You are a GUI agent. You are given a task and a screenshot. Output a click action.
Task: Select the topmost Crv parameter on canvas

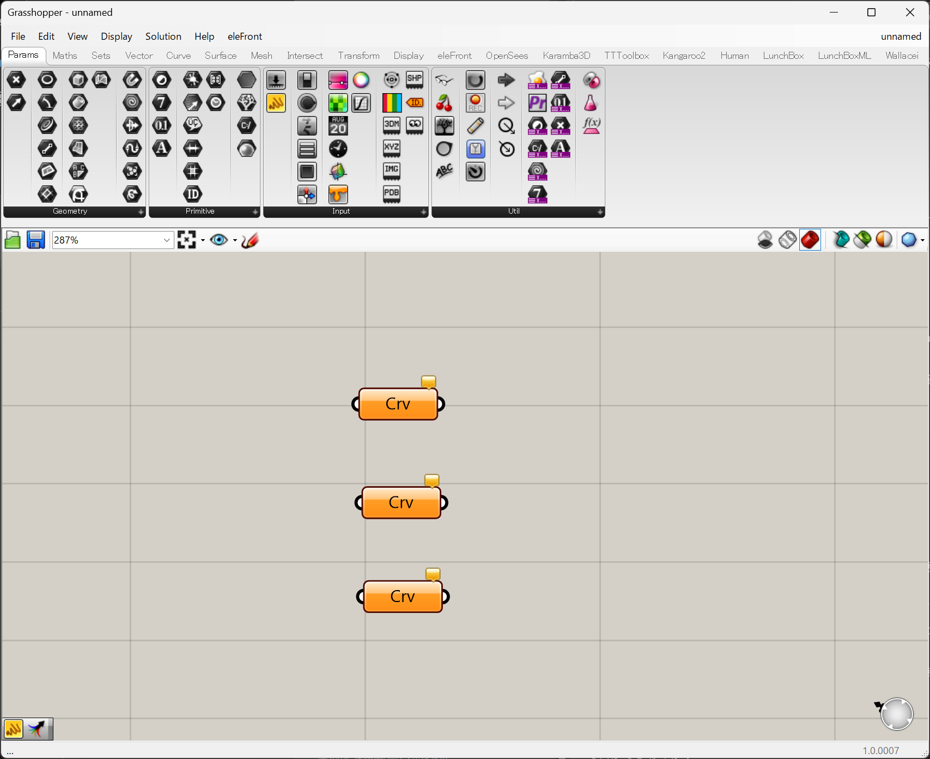pyautogui.click(x=398, y=404)
